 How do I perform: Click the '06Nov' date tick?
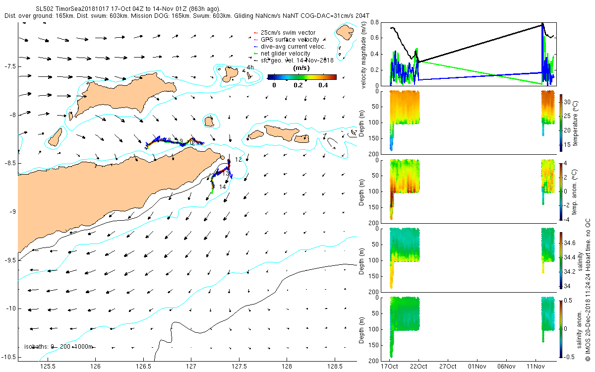tap(506, 366)
